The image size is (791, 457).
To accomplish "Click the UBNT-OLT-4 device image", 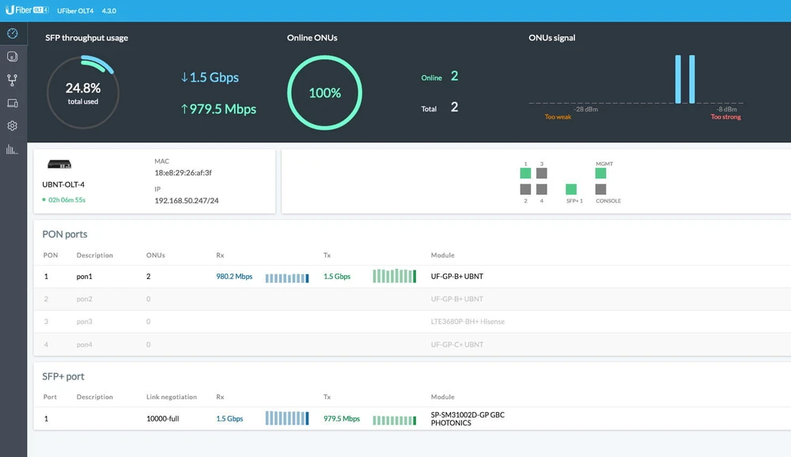I will tap(60, 164).
